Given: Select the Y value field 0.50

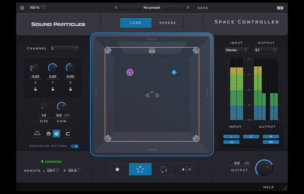Looking at the screenshot, I should click(x=53, y=76).
